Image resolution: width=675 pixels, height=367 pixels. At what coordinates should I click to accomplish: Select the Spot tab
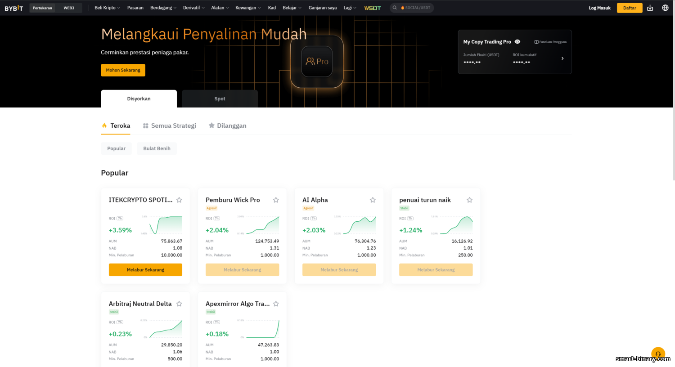click(220, 98)
